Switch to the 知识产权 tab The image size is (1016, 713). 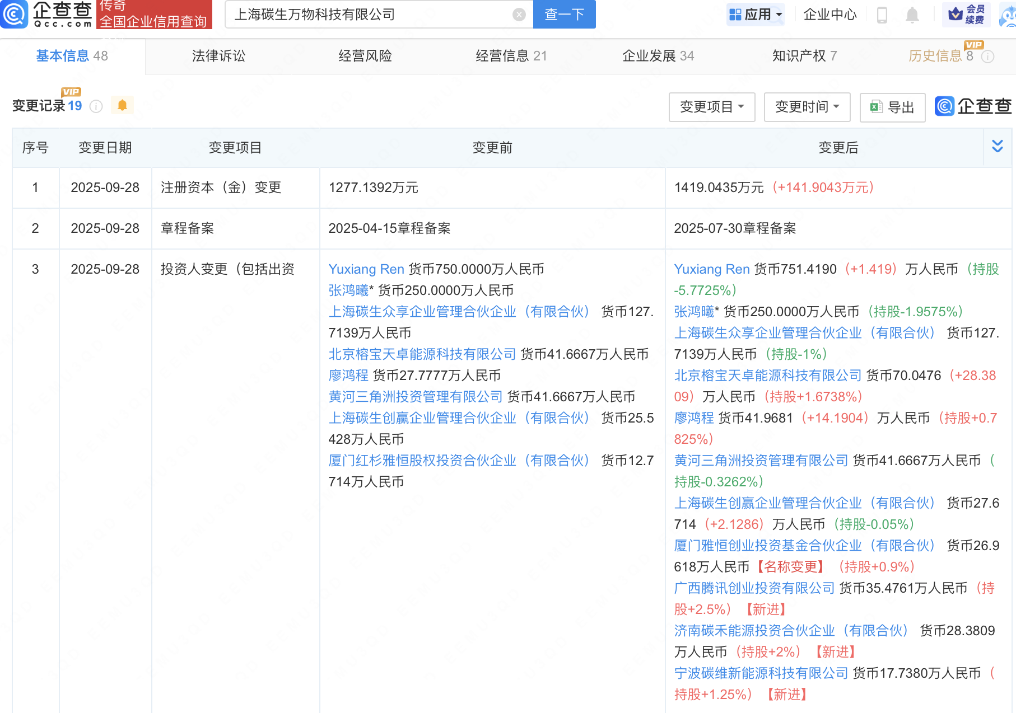pos(804,56)
